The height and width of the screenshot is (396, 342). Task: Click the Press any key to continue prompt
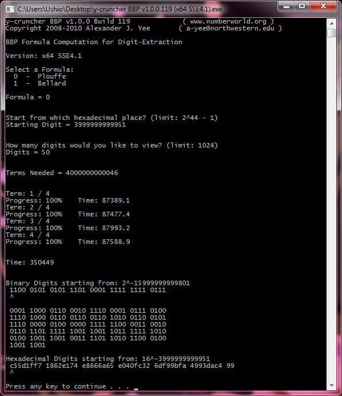coord(67,386)
